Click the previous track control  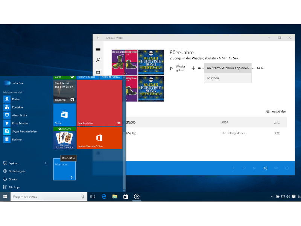(x=233, y=168)
